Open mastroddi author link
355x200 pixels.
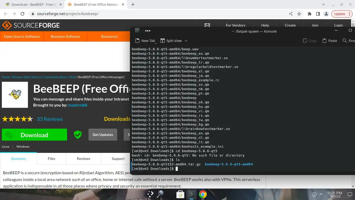click(x=78, y=105)
